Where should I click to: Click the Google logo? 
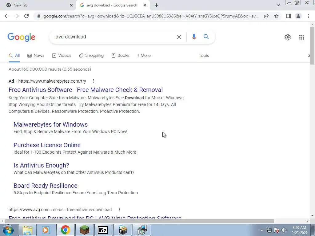click(x=22, y=37)
